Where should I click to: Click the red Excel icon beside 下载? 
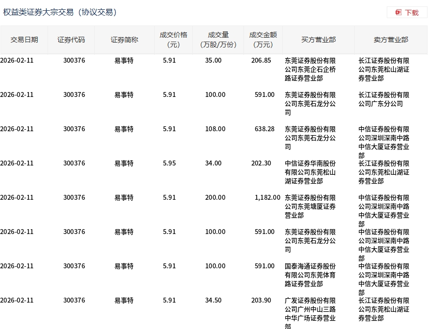point(399,13)
